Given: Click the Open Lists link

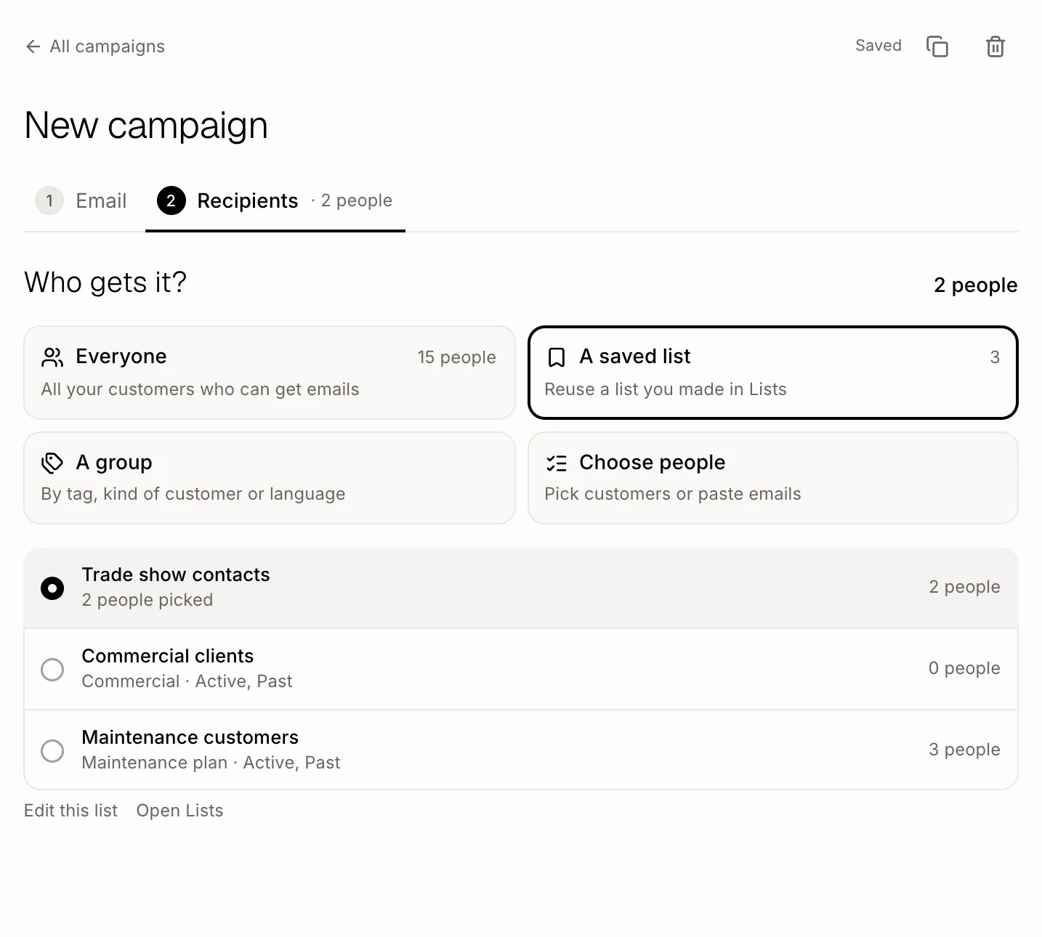Looking at the screenshot, I should [179, 811].
